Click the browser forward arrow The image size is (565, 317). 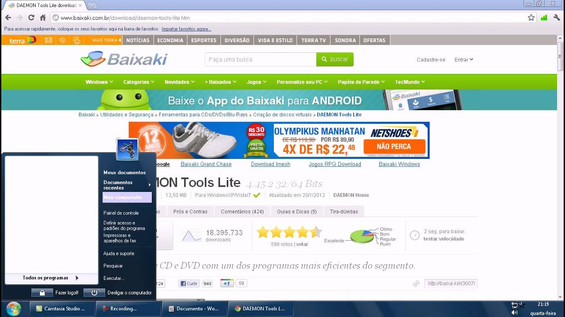click(19, 18)
